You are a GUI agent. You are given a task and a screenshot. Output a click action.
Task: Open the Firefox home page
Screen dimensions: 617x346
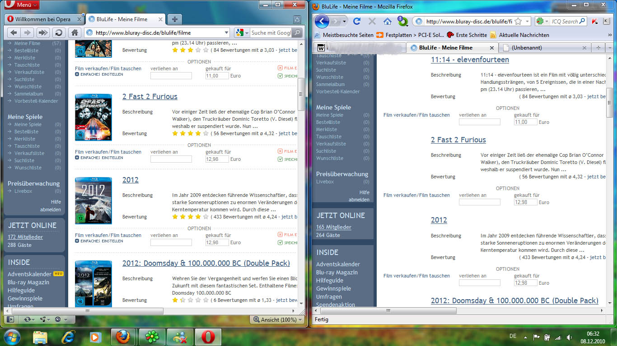(x=387, y=21)
